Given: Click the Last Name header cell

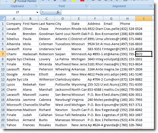Looking at the screenshot, I should click(x=46, y=24).
